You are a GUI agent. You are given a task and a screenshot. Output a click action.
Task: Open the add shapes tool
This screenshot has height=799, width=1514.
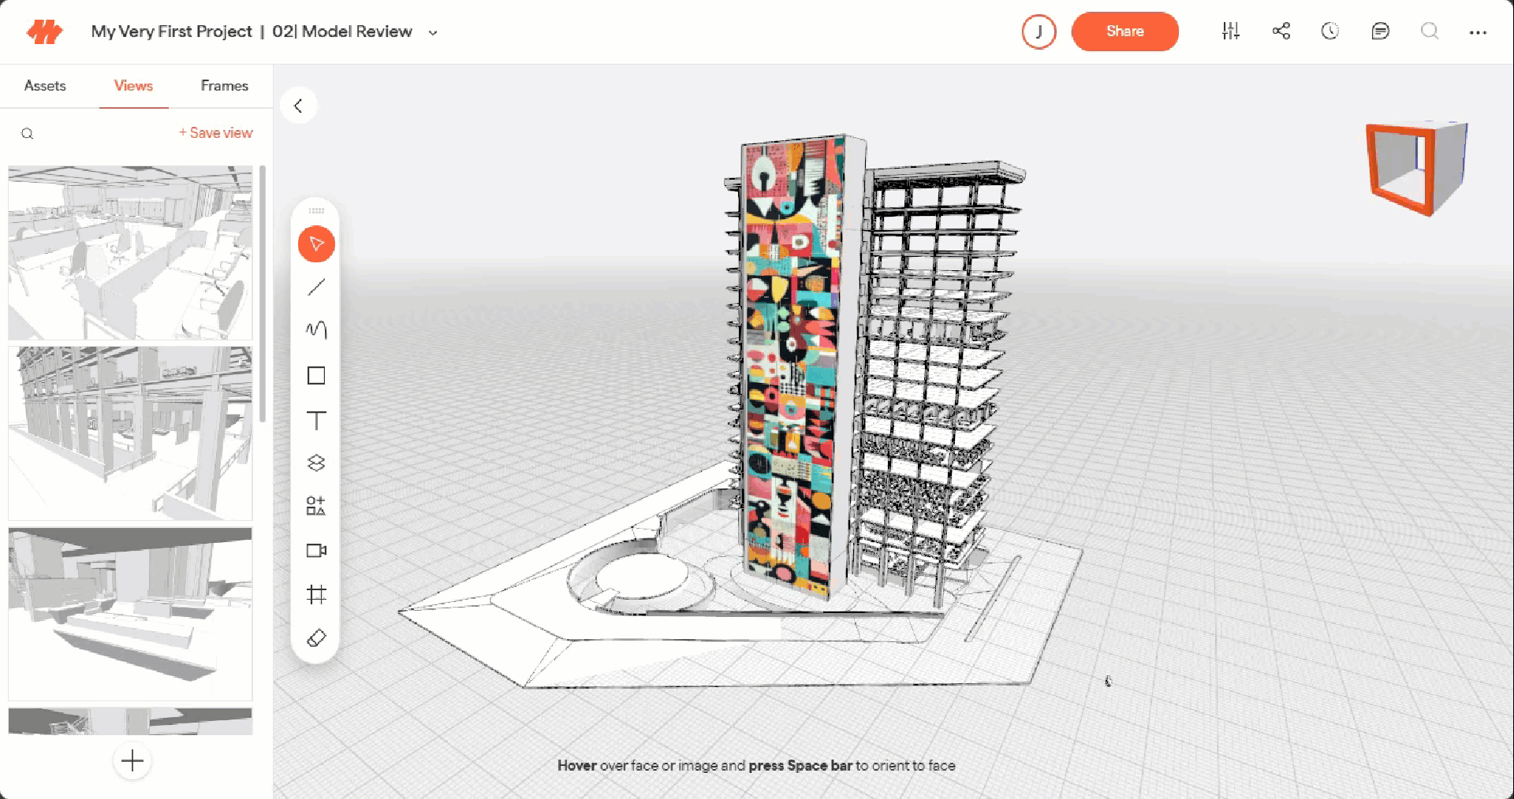pos(316,506)
